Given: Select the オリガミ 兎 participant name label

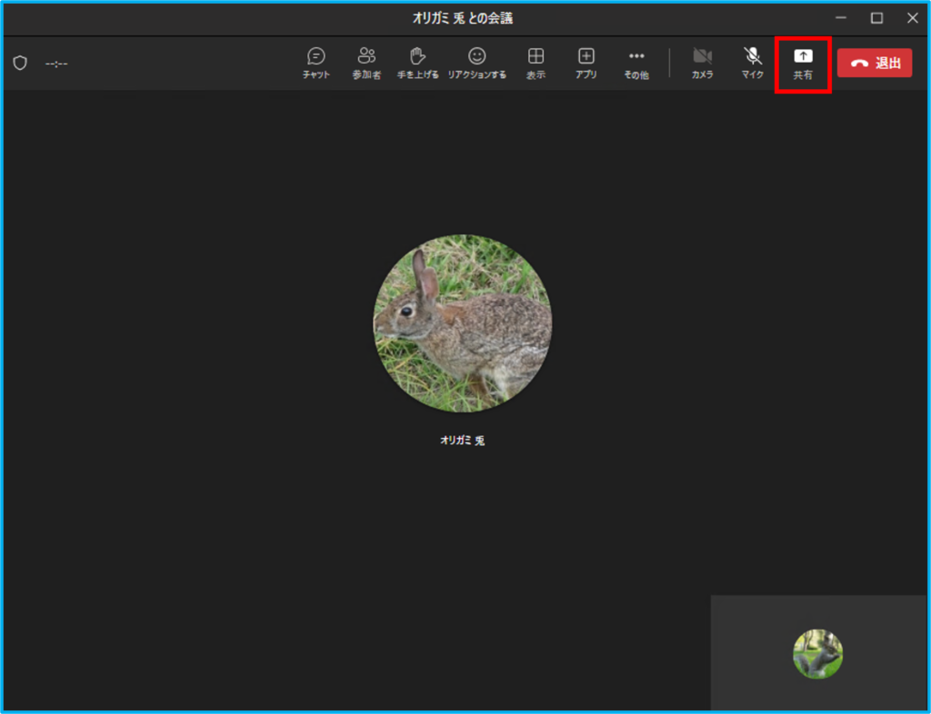Looking at the screenshot, I should tap(463, 440).
